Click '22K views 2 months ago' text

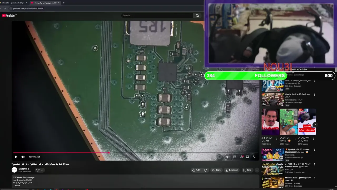pyautogui.click(x=24, y=177)
